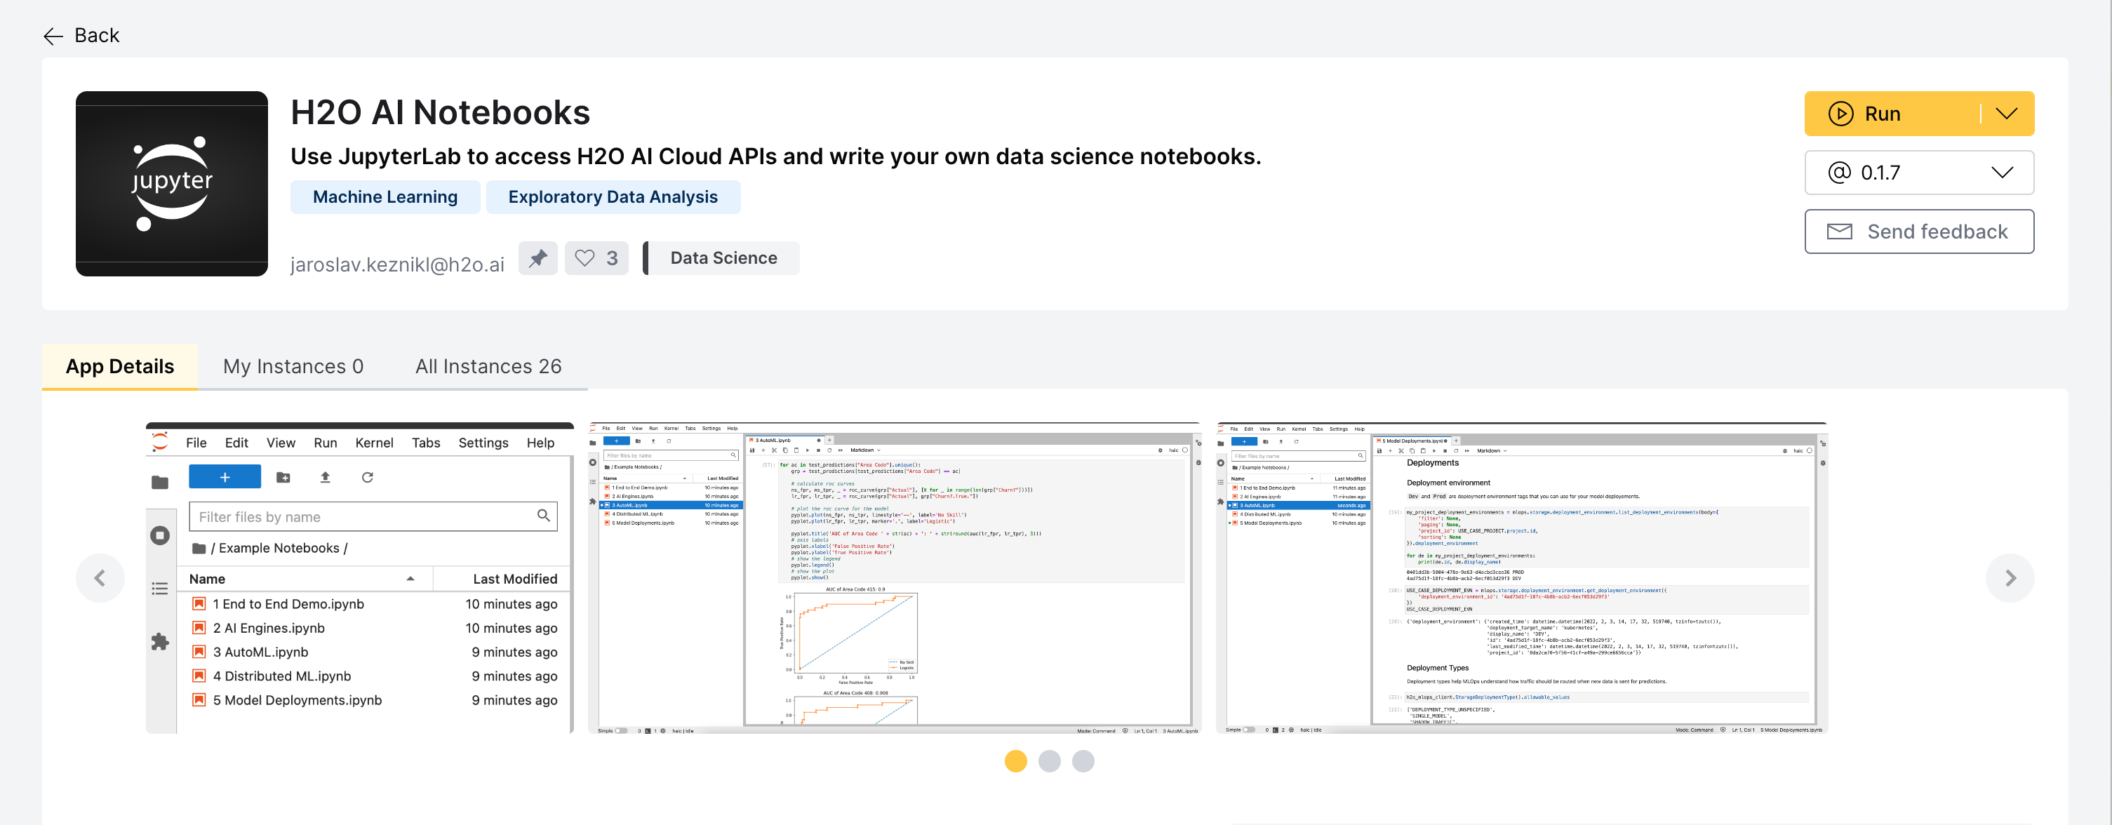The width and height of the screenshot is (2112, 825).
Task: Select 2 AI Engines.ipynb file
Action: 375,628
